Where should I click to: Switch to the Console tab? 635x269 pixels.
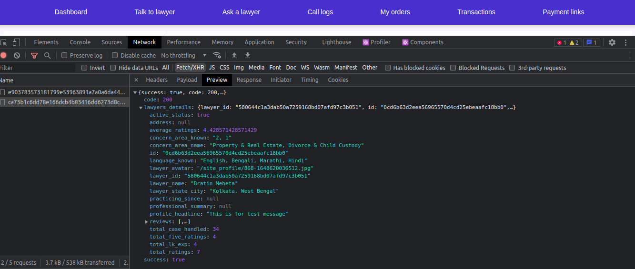(80, 42)
